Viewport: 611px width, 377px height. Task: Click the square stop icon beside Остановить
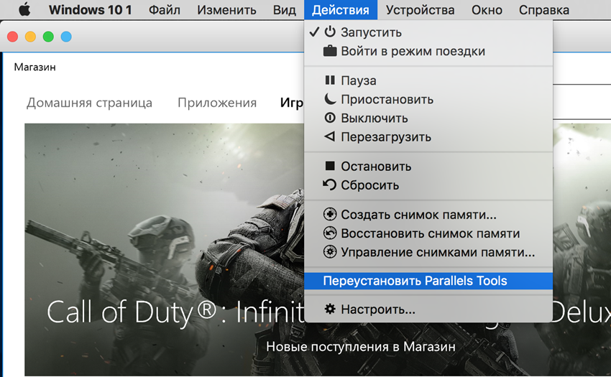330,166
